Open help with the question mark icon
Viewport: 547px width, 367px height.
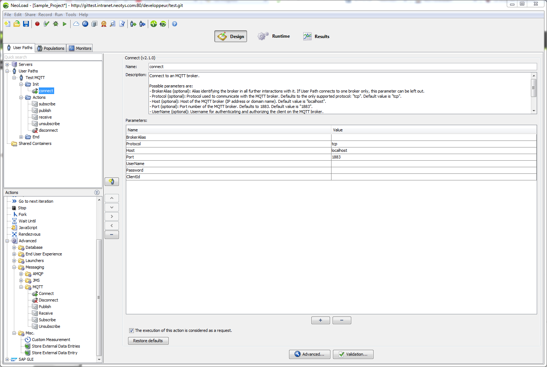point(175,24)
